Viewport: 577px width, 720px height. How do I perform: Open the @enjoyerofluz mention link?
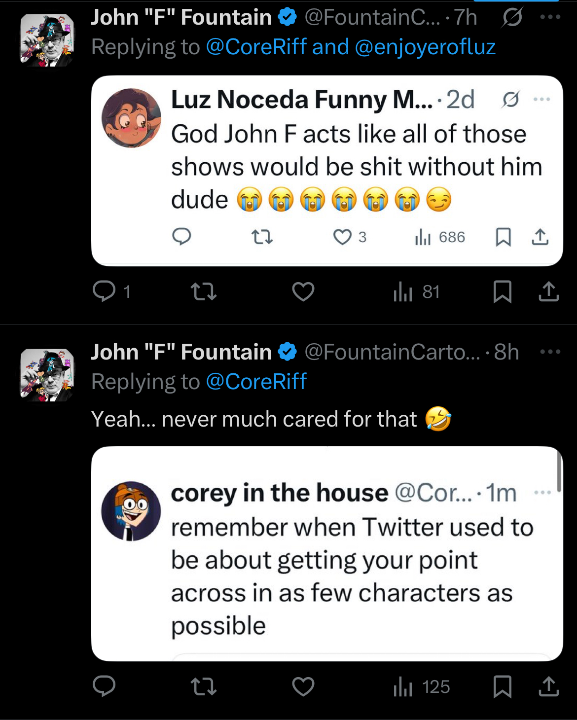(x=425, y=47)
